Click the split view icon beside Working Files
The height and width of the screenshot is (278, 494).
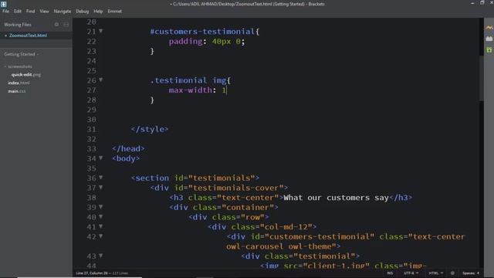pyautogui.click(x=66, y=24)
